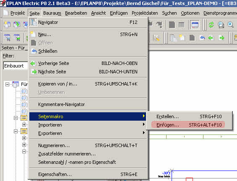Select the project window icon in the tree

click(16, 84)
